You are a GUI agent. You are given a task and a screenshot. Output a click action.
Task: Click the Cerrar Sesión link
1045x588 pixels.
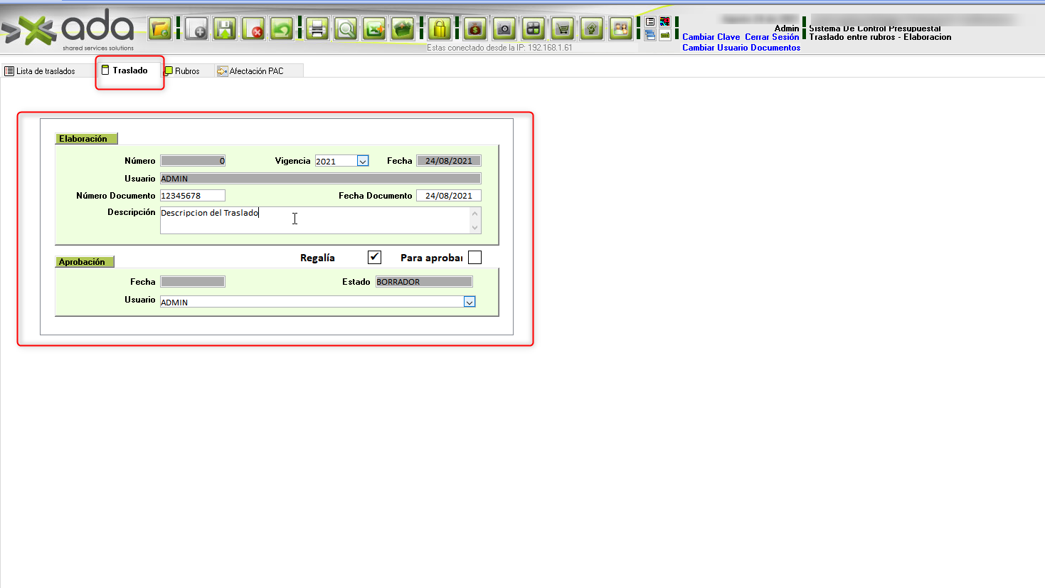(x=772, y=37)
